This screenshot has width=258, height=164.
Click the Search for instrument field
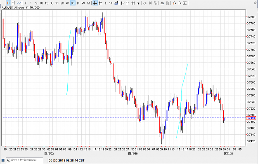[25, 160]
